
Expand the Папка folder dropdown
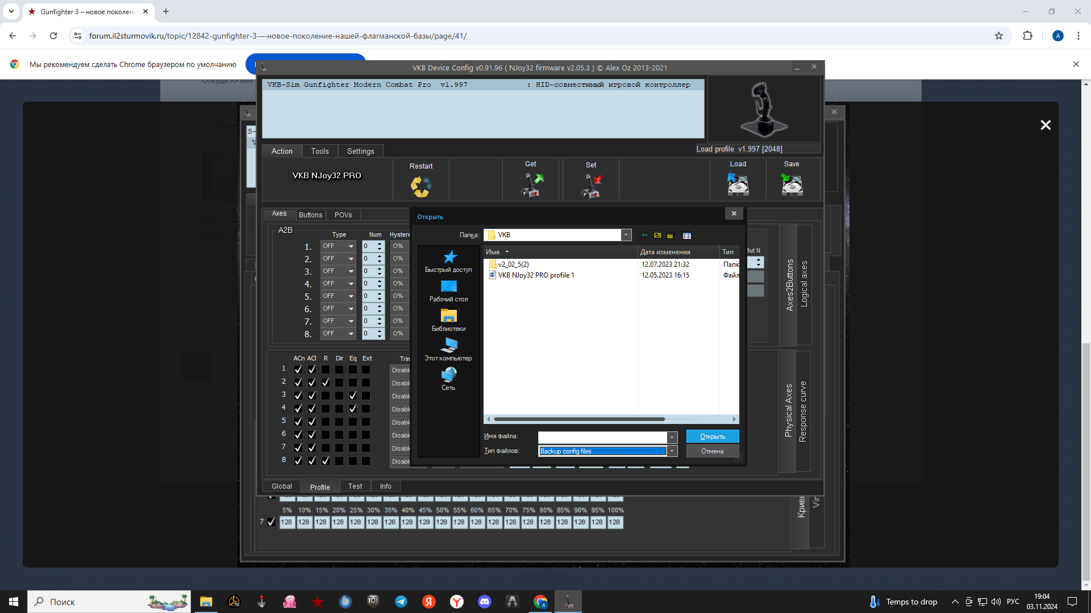[x=626, y=235]
